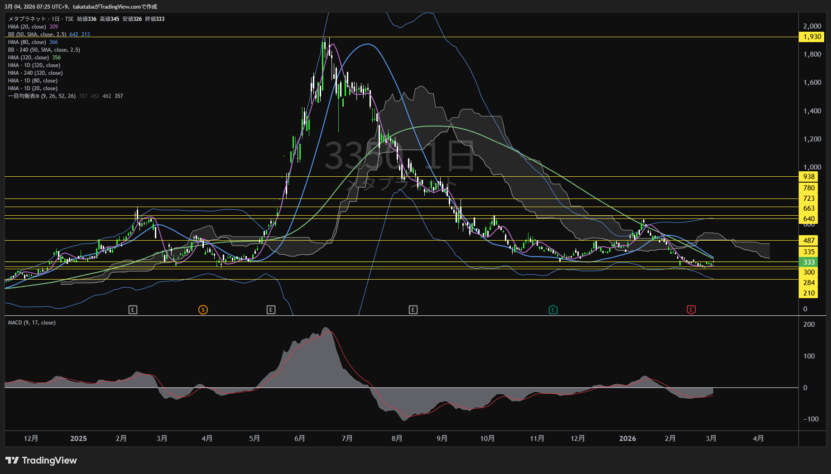Click the 一目均衡表 indicator legend
Image resolution: width=831 pixels, height=474 pixels.
tap(42, 96)
